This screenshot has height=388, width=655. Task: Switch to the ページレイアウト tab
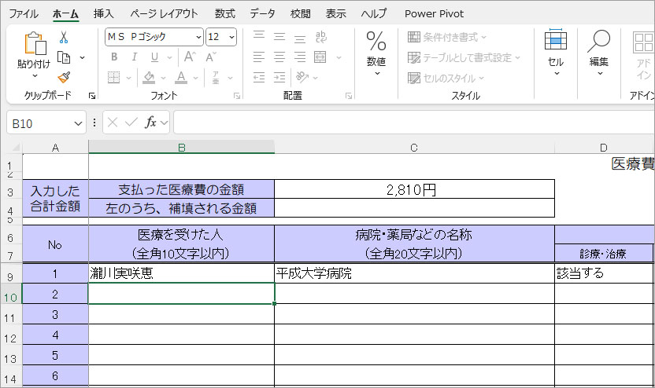click(x=164, y=14)
